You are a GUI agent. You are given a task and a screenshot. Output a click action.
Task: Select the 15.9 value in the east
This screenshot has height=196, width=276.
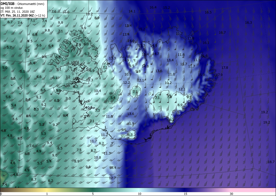click(201, 75)
